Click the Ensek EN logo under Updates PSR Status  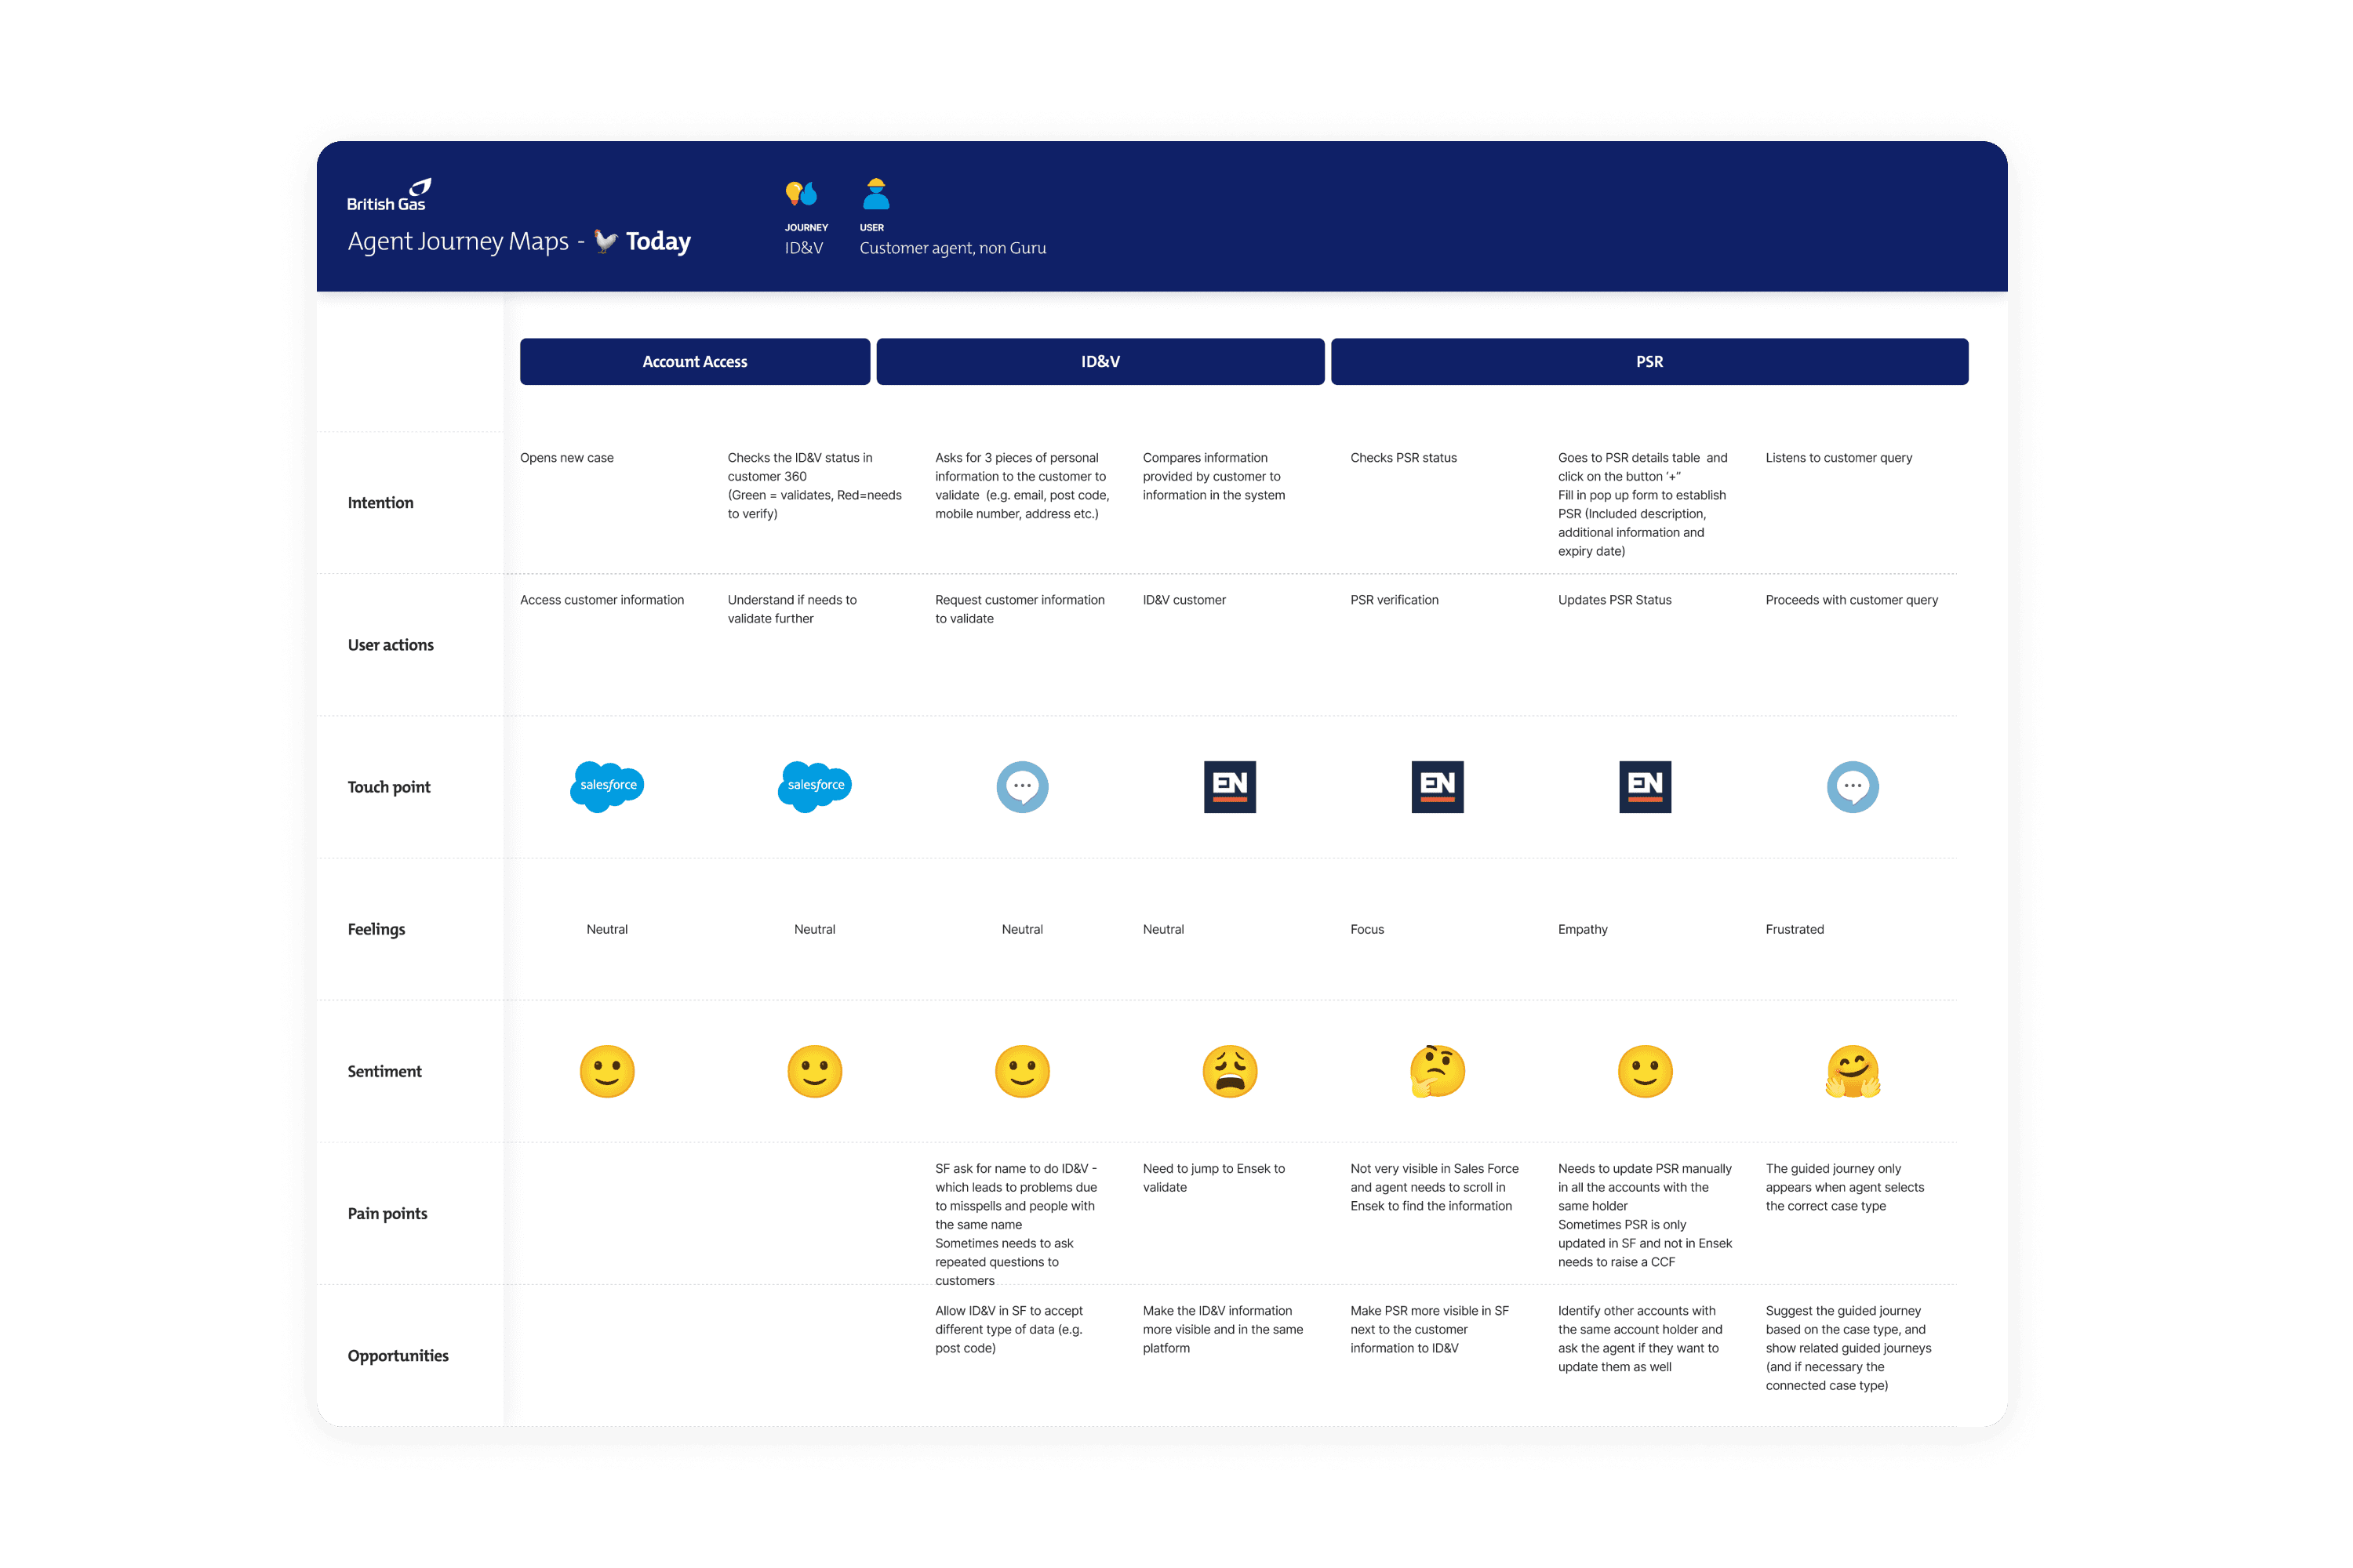pos(1645,787)
